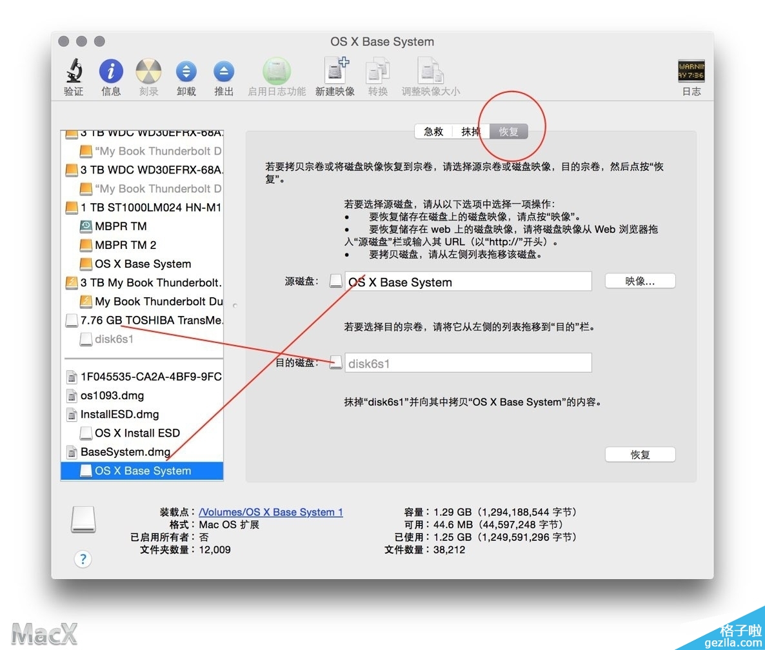Open the Log (日志) icon
The height and width of the screenshot is (650, 765).
(x=691, y=71)
